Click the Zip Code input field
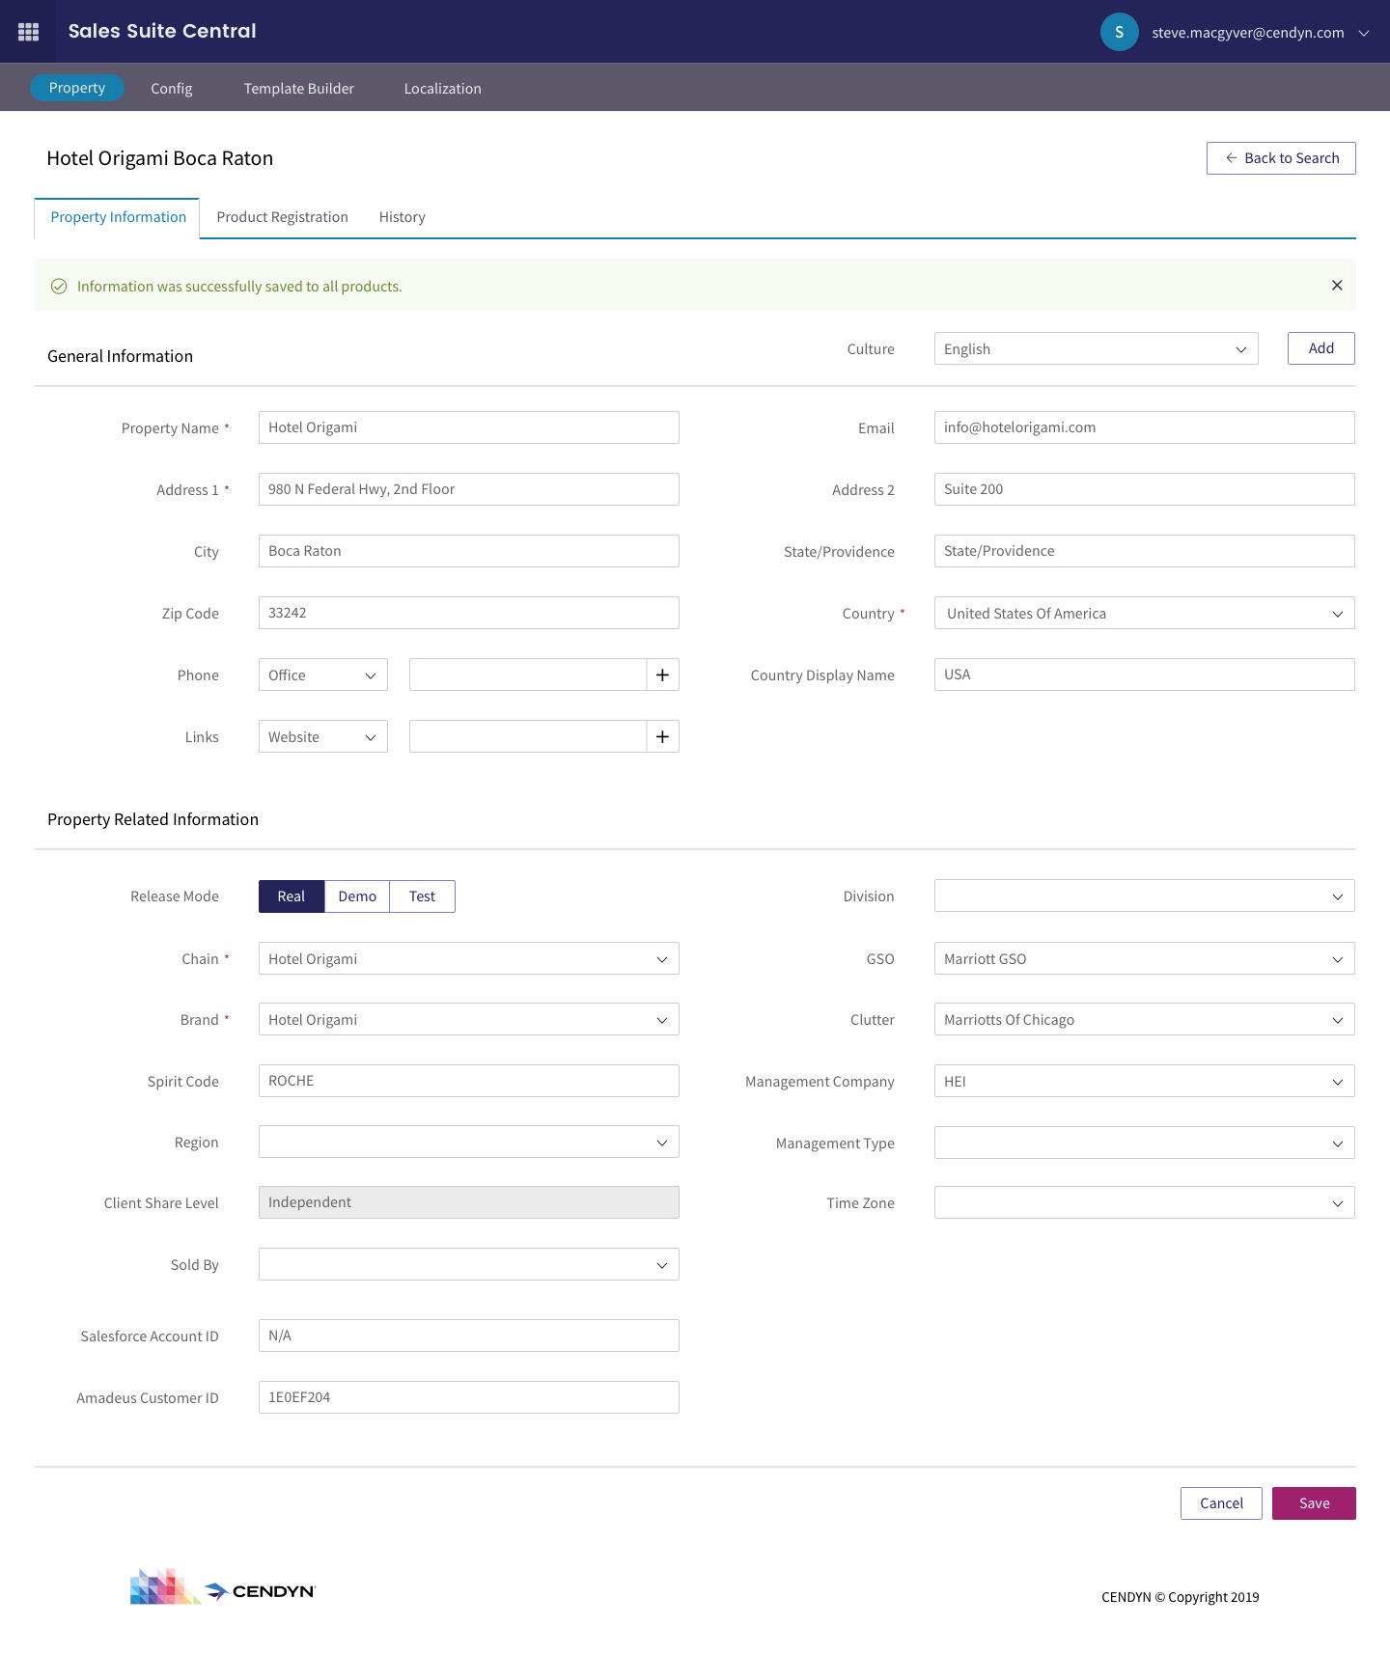The image size is (1390, 1653). tap(468, 613)
